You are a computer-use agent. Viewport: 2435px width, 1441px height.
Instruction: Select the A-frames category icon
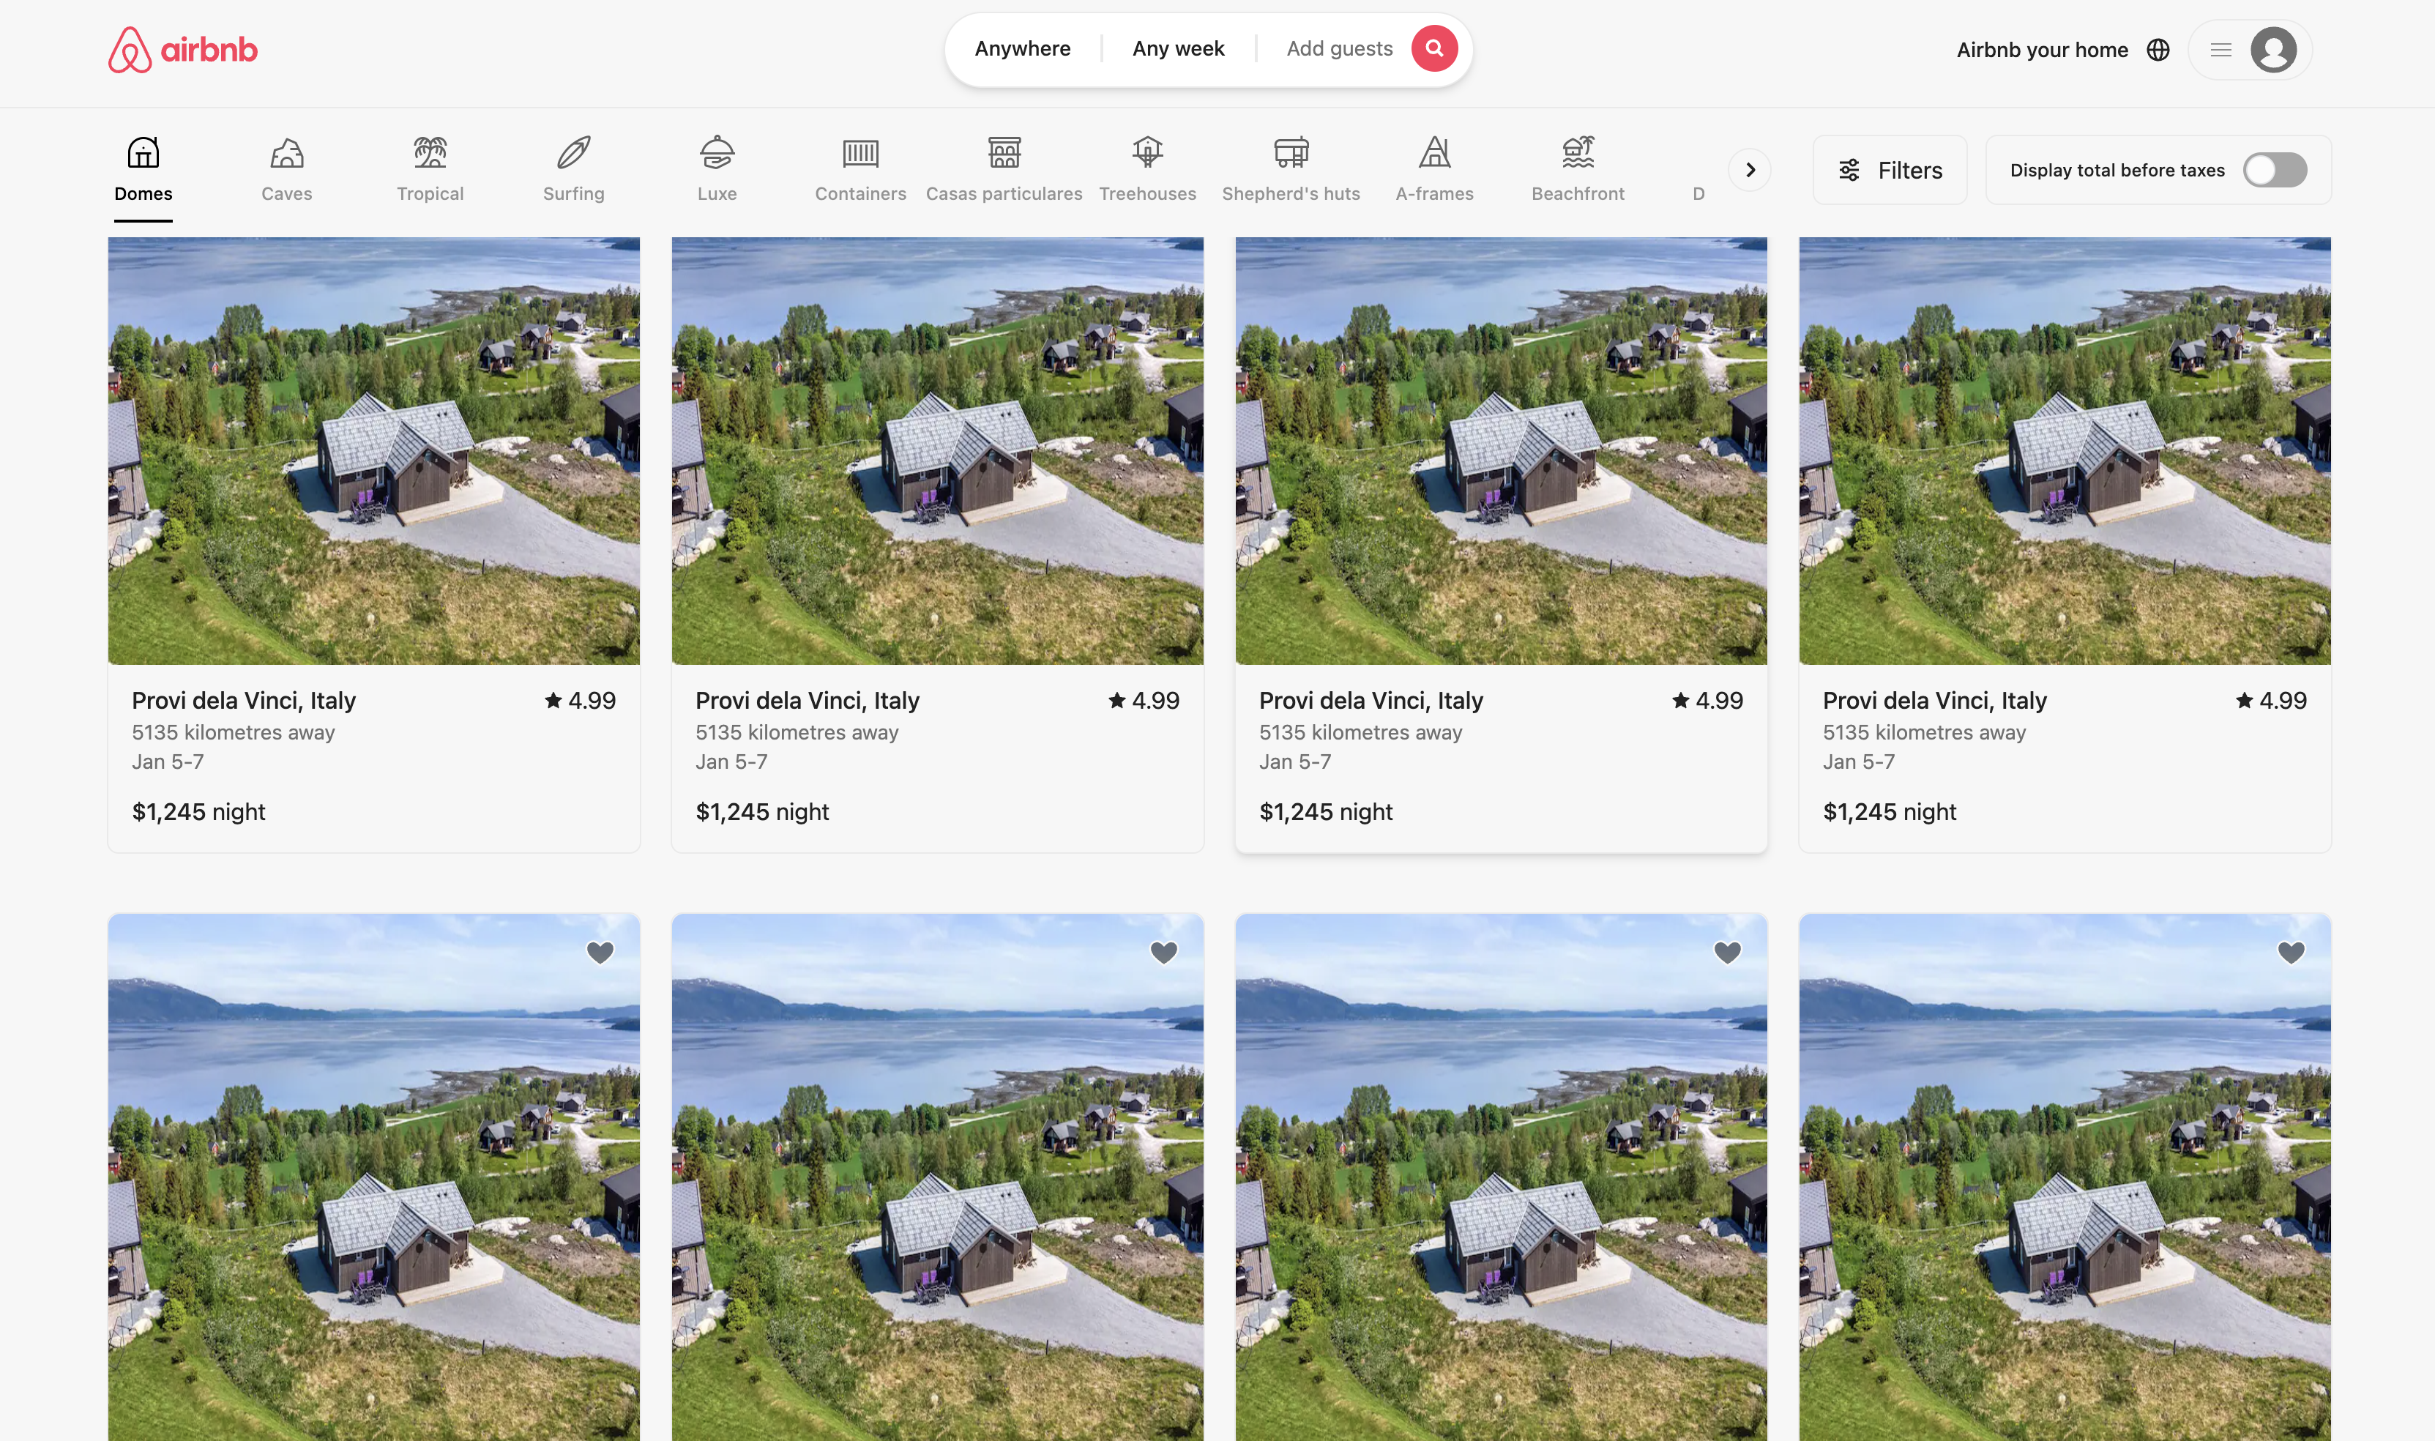tap(1434, 152)
